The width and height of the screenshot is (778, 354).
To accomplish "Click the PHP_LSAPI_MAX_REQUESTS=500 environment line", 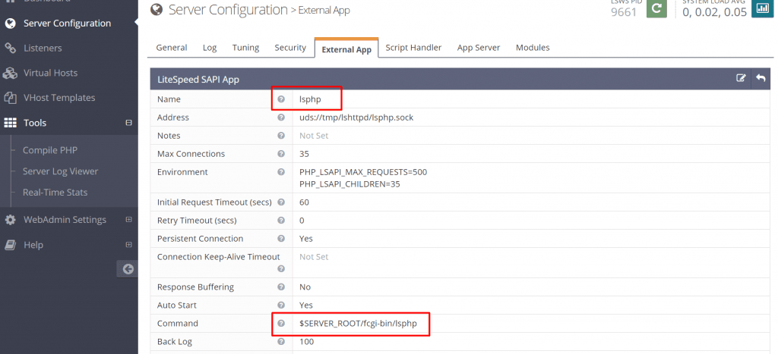I will [363, 172].
